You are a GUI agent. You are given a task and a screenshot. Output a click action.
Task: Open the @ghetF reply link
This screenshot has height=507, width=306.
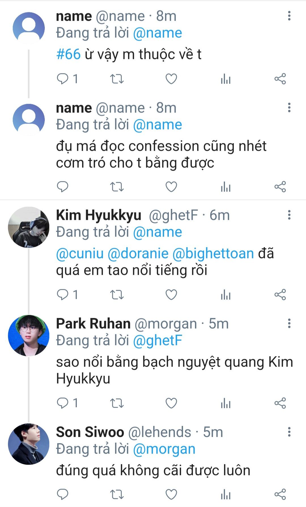tap(157, 340)
